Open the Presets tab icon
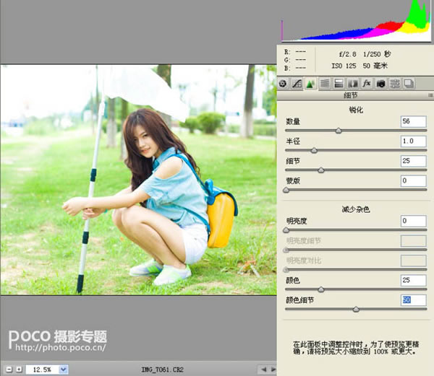 (x=394, y=84)
